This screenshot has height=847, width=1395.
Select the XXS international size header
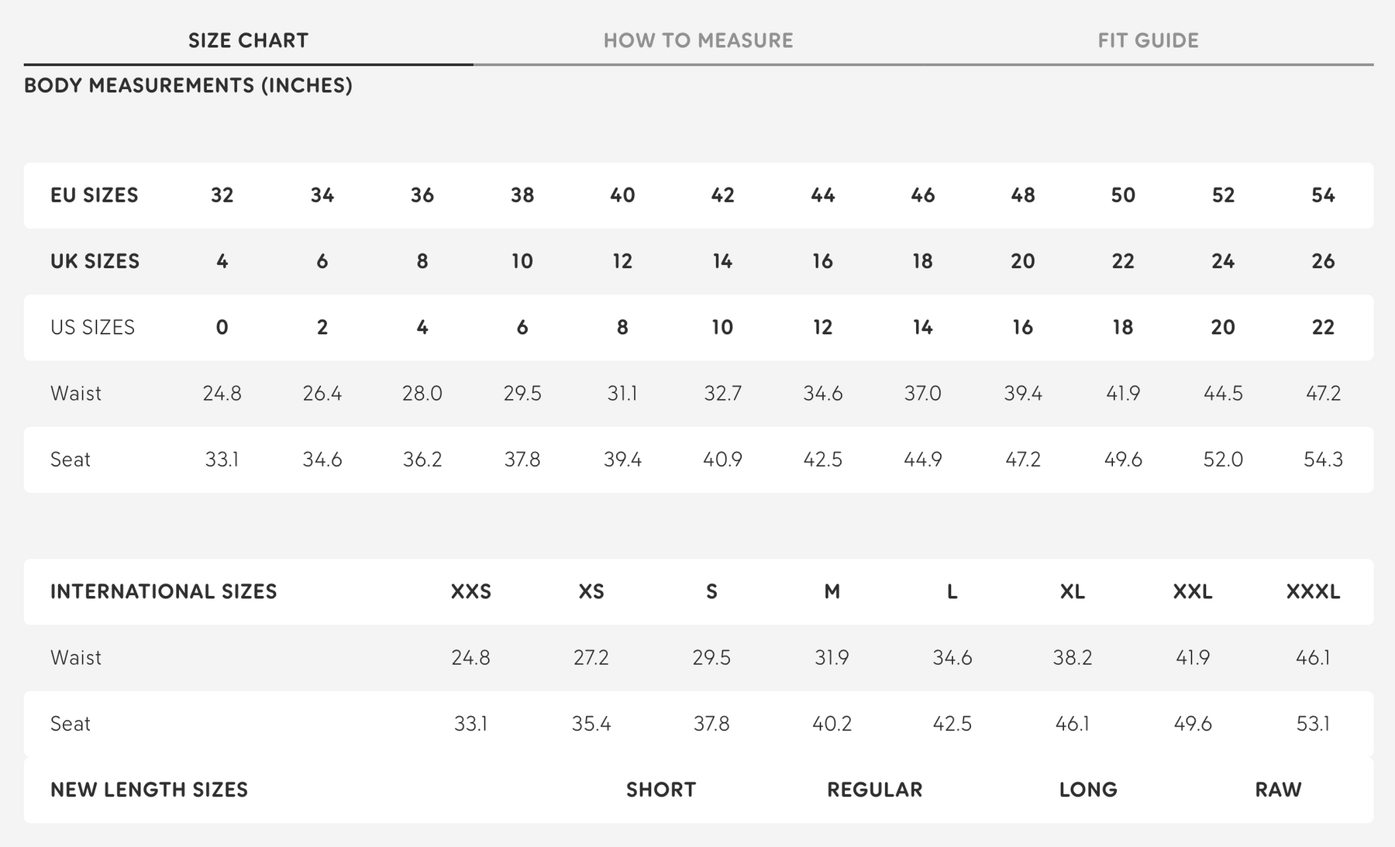[471, 592]
